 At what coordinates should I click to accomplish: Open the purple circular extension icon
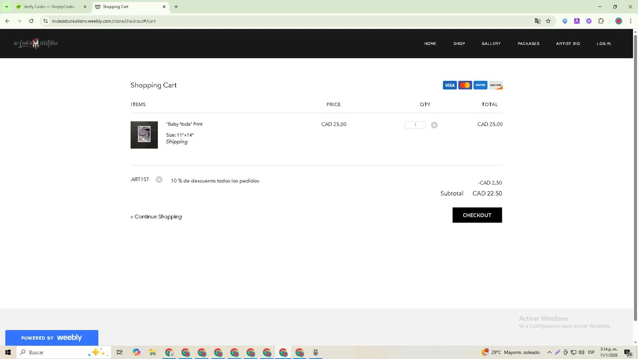[589, 21]
